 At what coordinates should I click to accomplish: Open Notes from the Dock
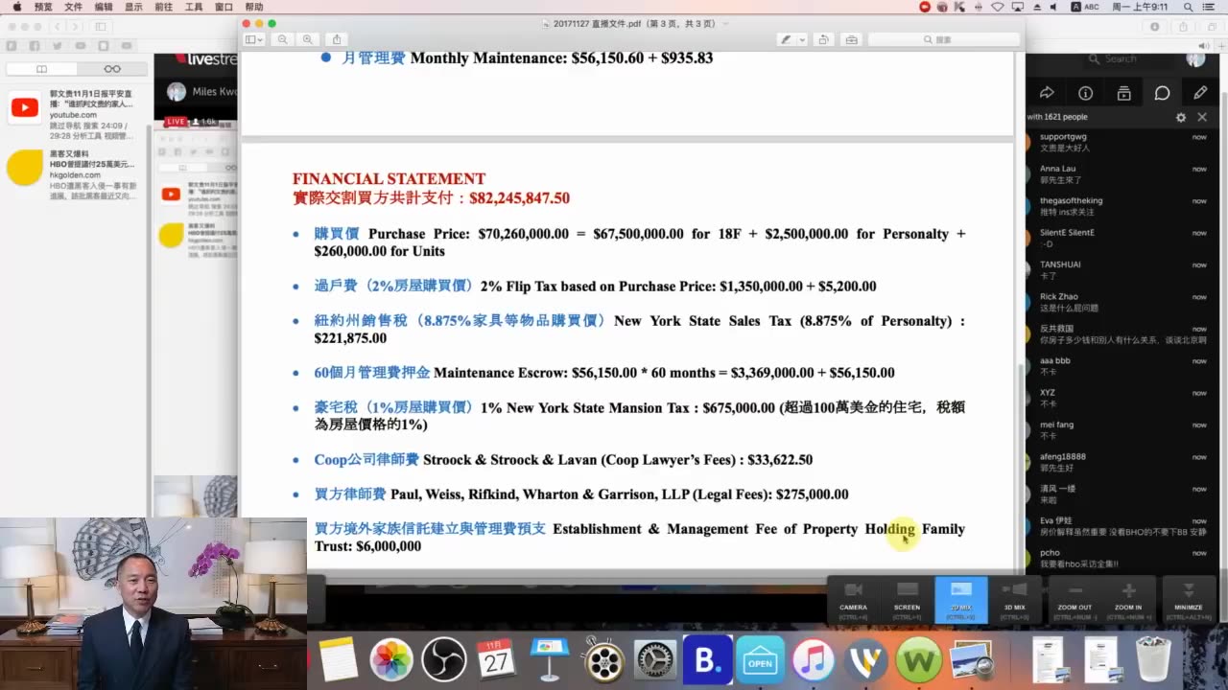tap(339, 659)
